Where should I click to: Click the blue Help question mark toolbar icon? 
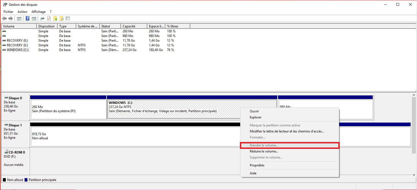tap(27, 19)
